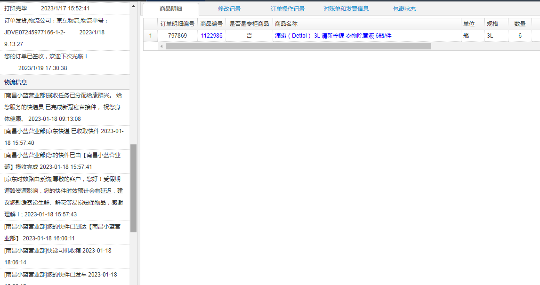Select the 商品编号 column header
The height and width of the screenshot is (285, 540).
click(211, 24)
